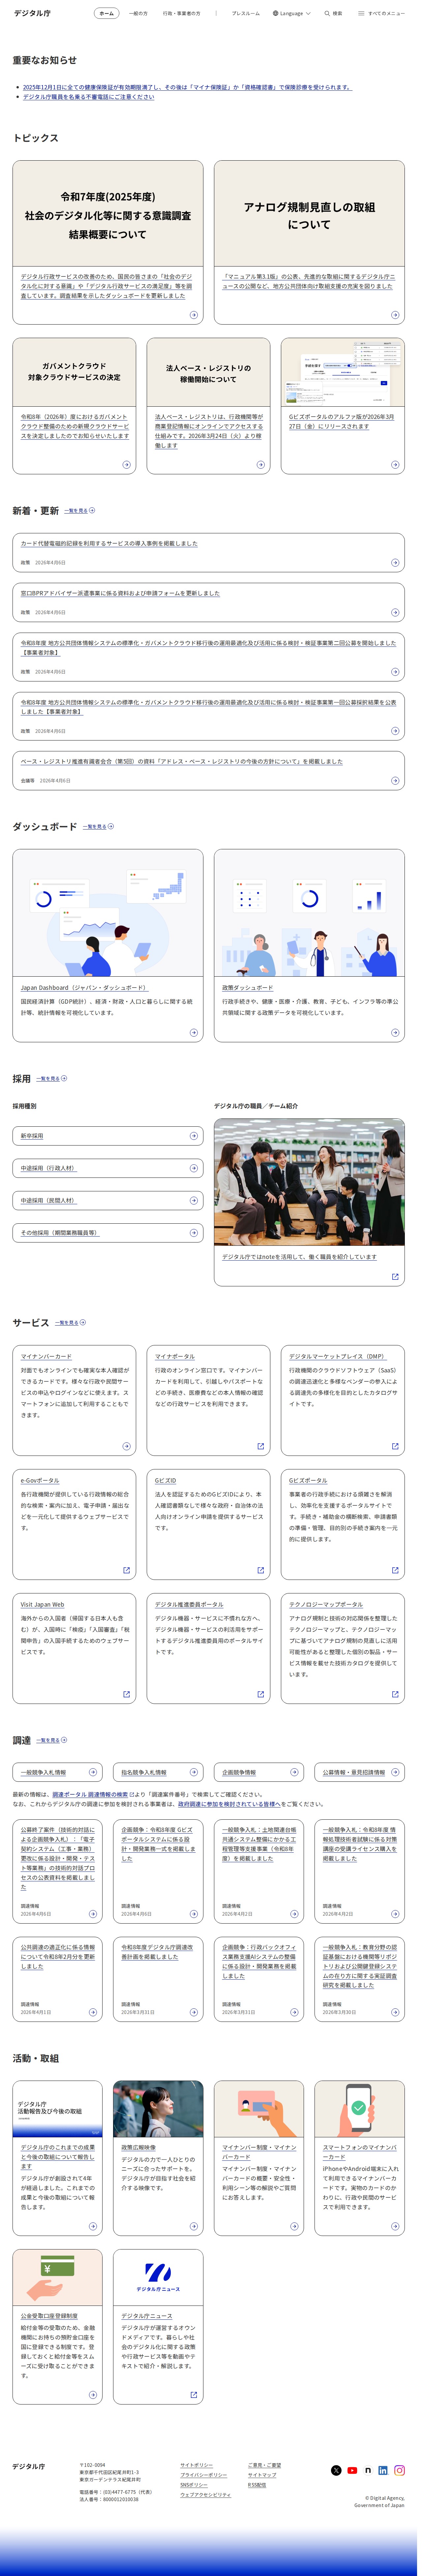Open 中途採用（民間人材） recruitment button

pyautogui.click(x=108, y=1200)
